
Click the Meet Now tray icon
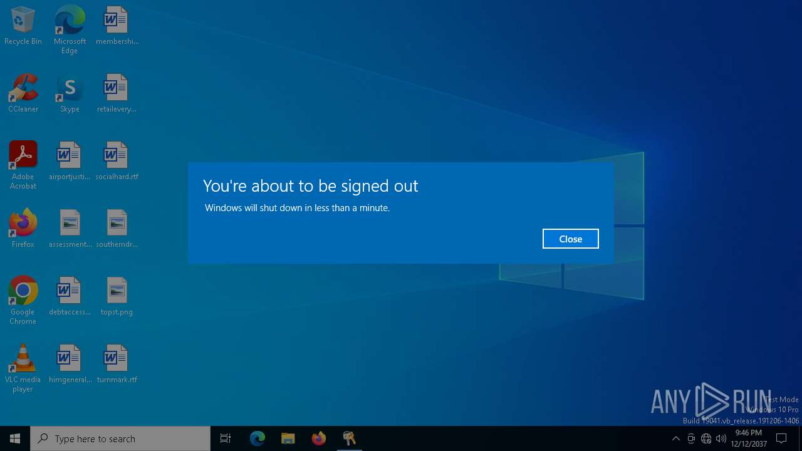[691, 438]
